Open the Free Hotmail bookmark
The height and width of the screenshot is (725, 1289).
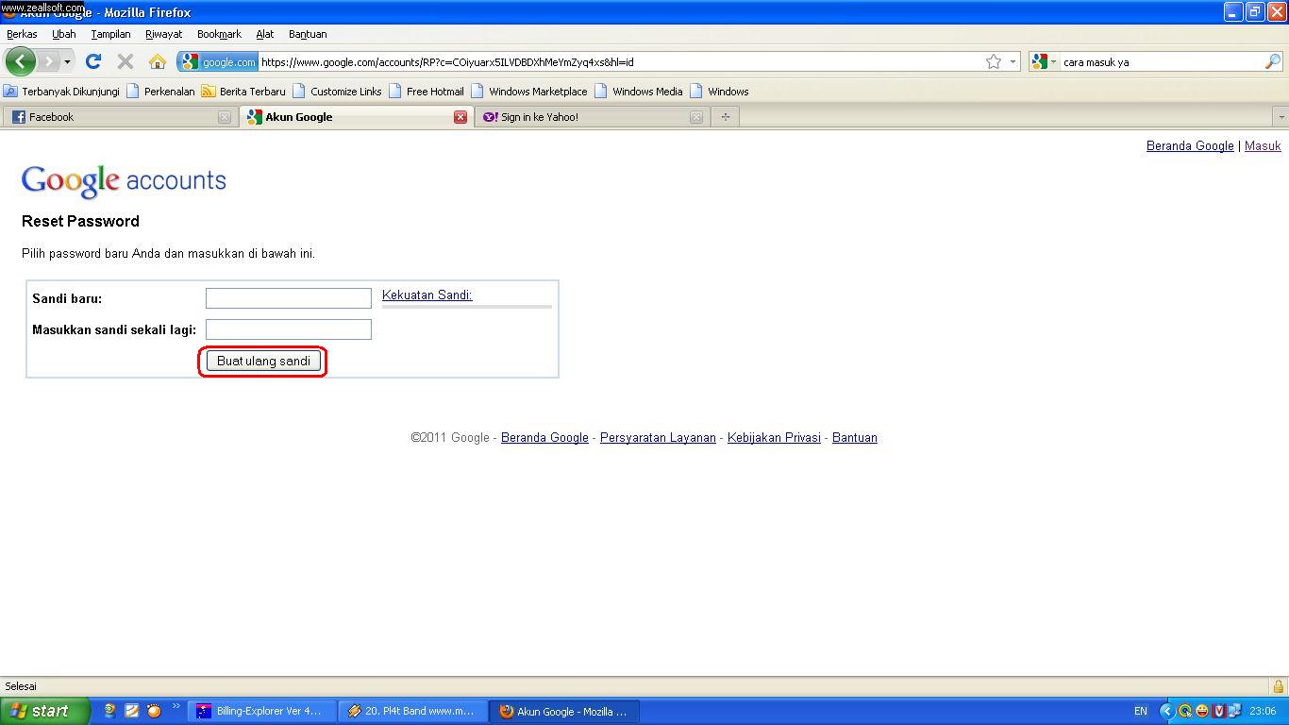[427, 92]
